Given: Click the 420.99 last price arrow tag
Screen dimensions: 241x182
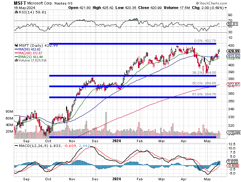Looking at the screenshot, I should 233,51.
